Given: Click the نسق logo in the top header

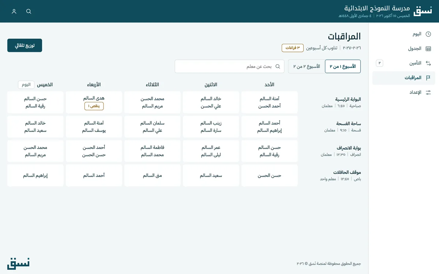Looking at the screenshot, I should (423, 11).
